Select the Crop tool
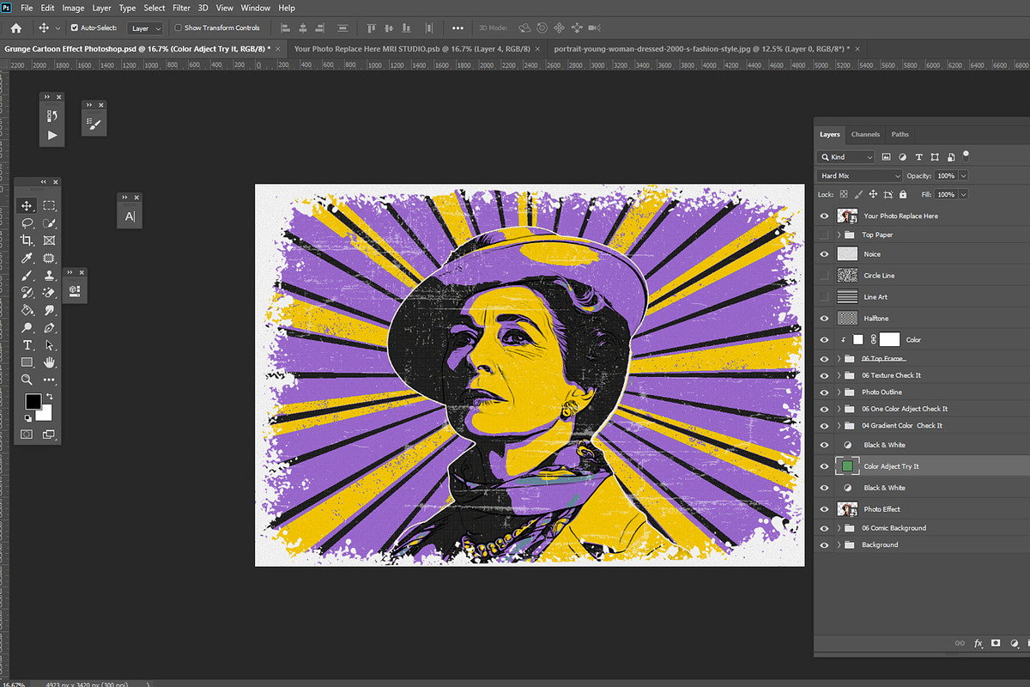 coord(27,240)
